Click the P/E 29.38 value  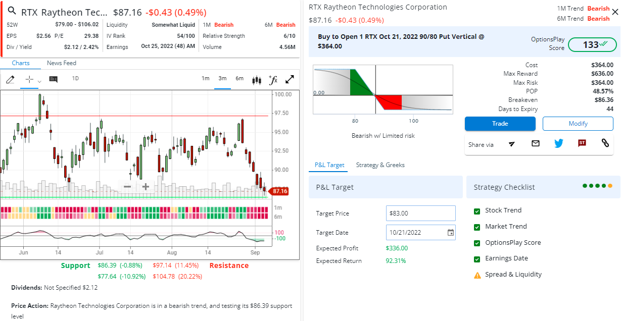point(91,36)
